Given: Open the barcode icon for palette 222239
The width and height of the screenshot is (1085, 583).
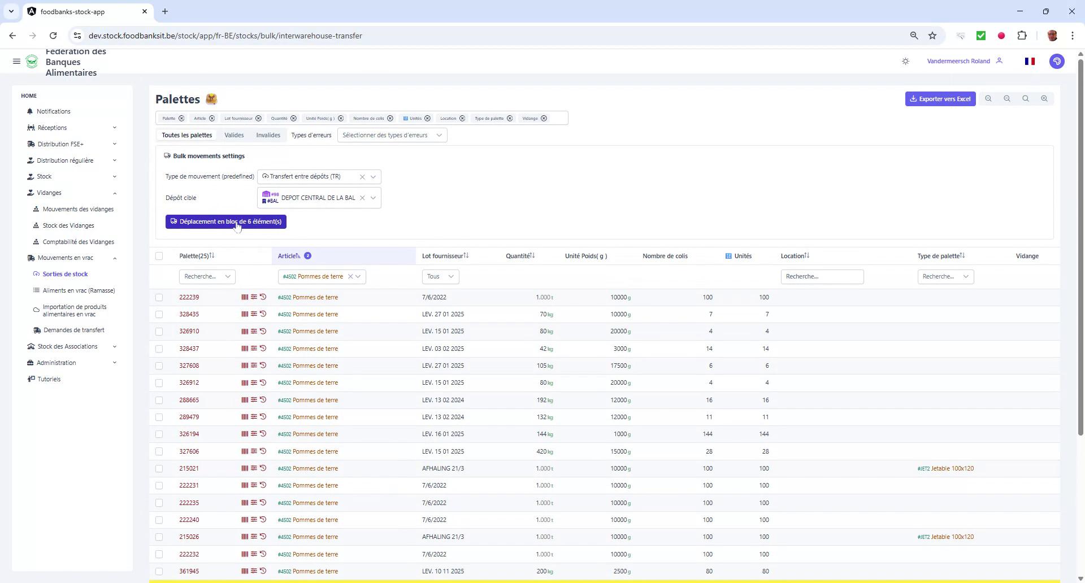Looking at the screenshot, I should pos(244,297).
